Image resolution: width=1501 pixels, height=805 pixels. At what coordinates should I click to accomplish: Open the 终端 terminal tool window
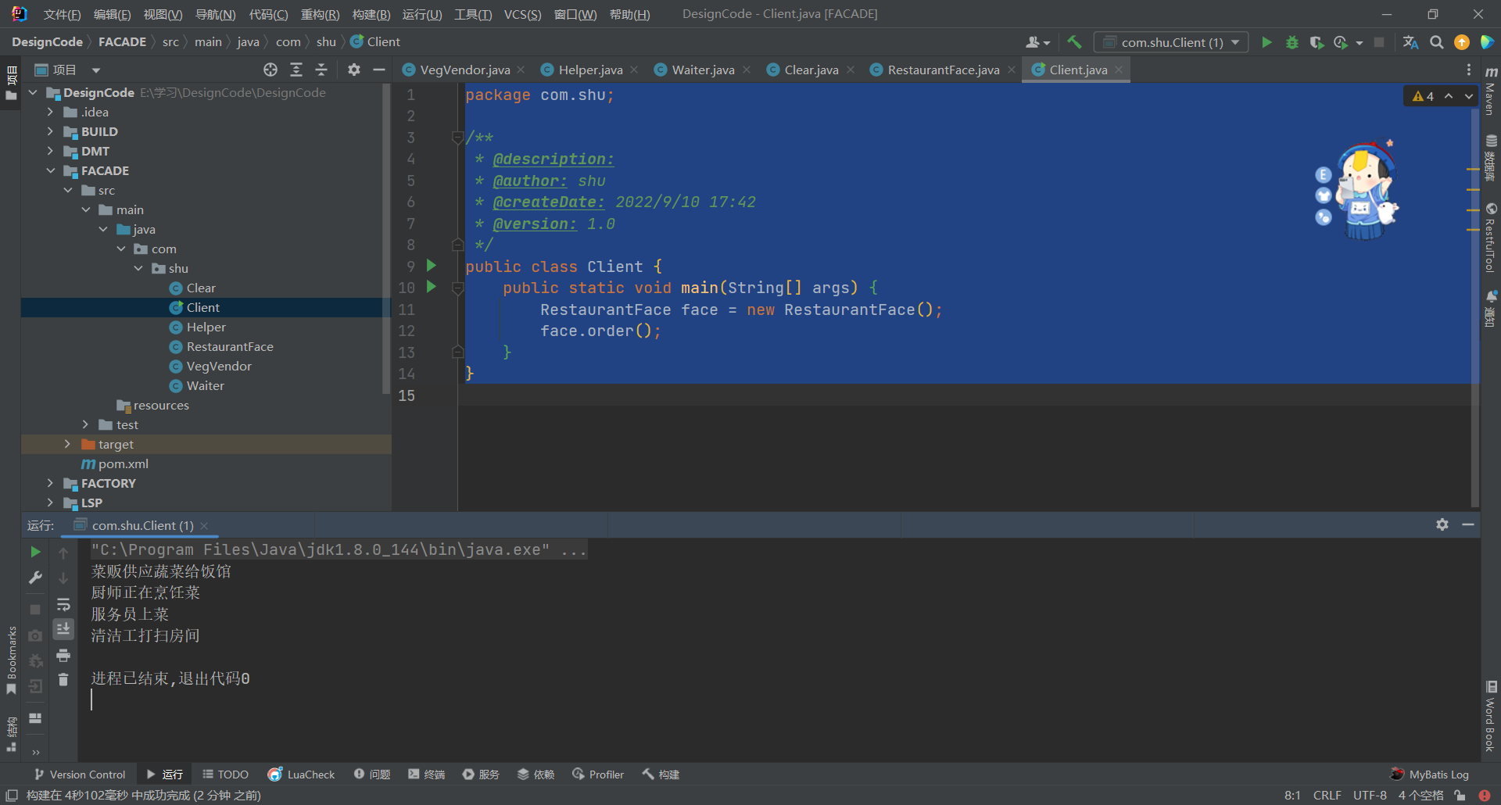click(426, 775)
